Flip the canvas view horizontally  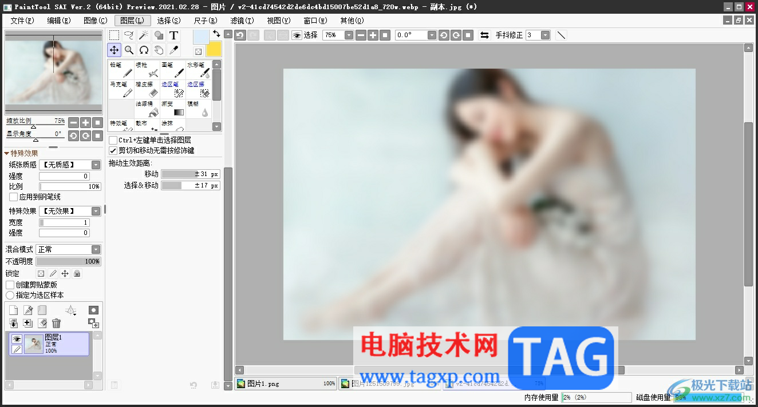[484, 35]
